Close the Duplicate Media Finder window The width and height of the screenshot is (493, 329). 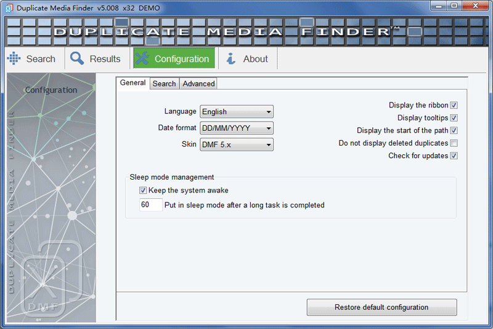point(475,6)
